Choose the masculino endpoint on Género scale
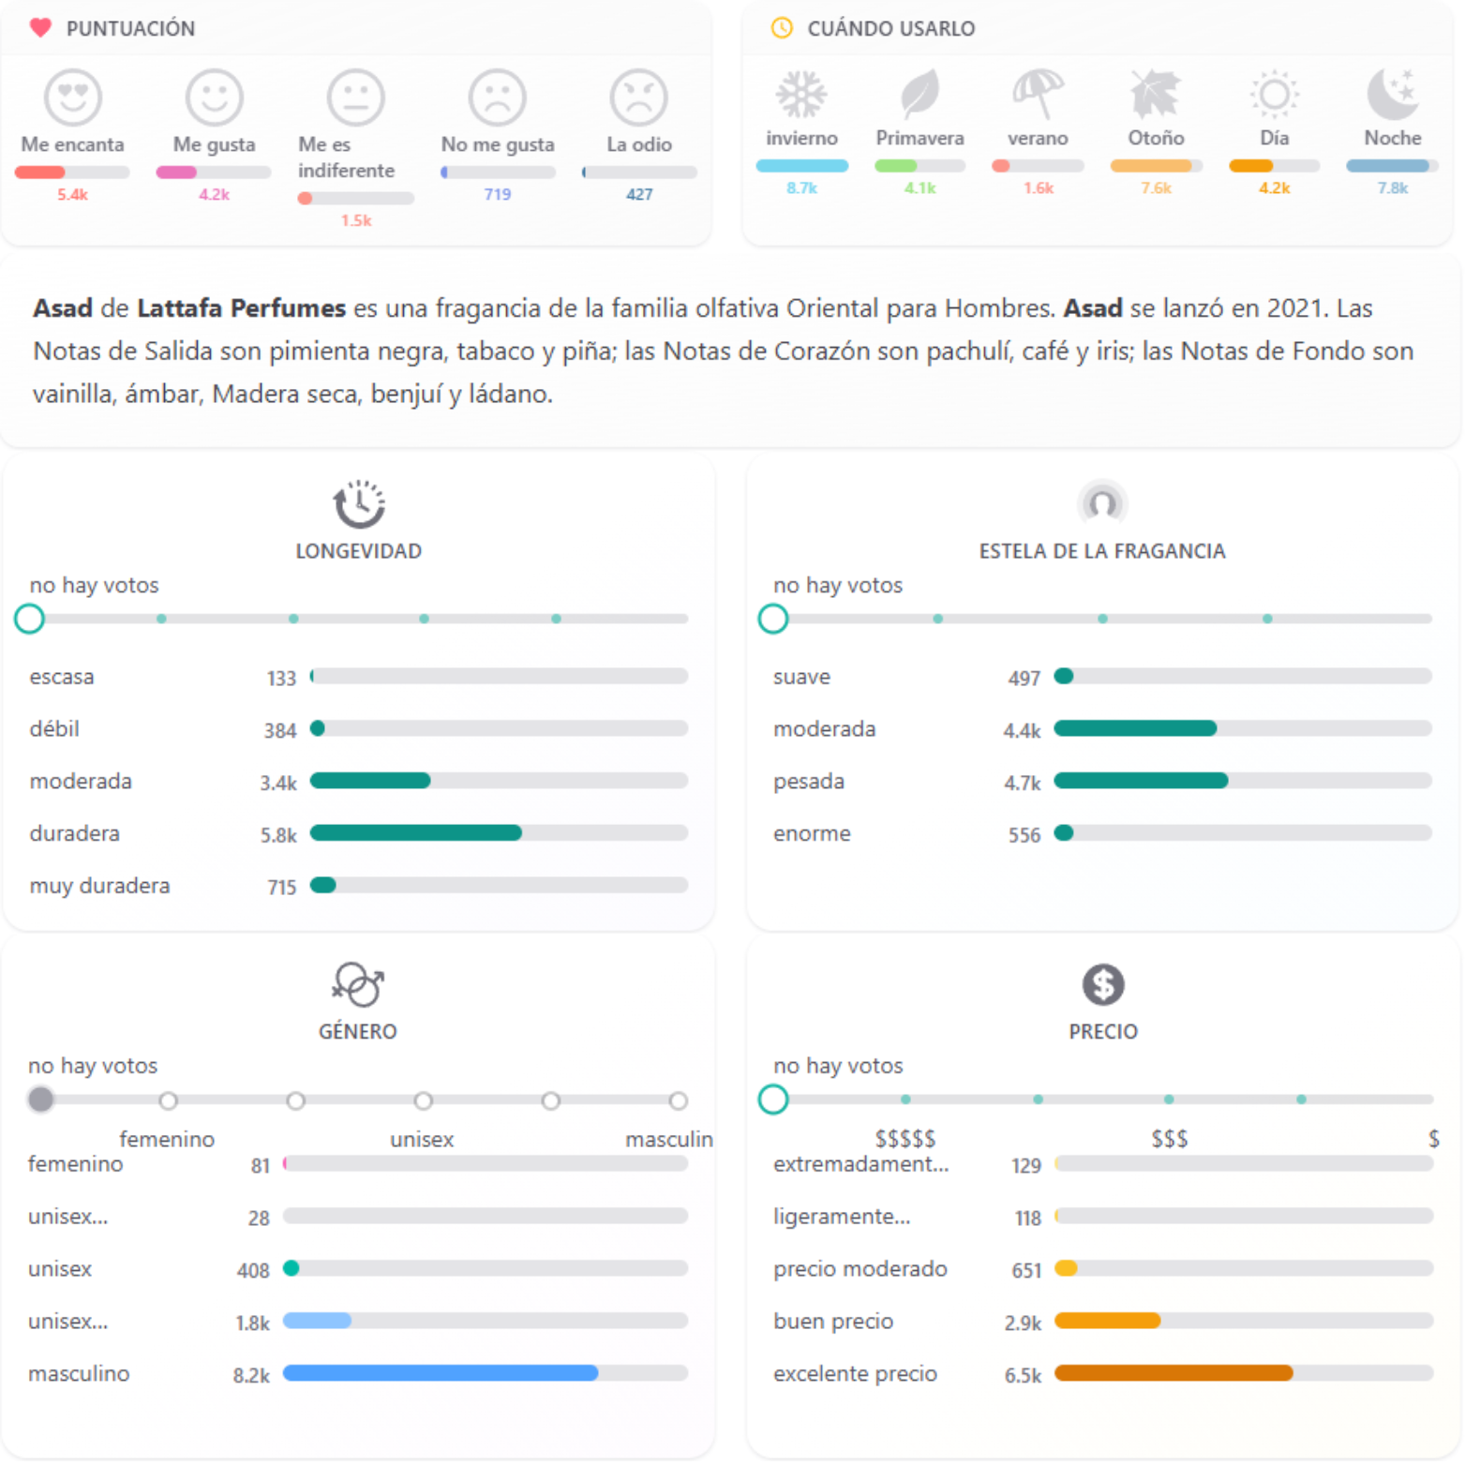 pos(678,1100)
